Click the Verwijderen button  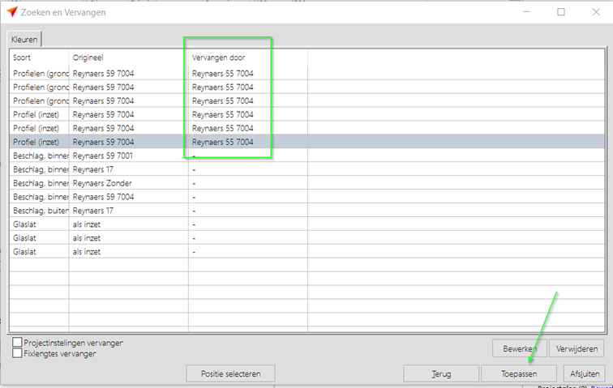(577, 348)
